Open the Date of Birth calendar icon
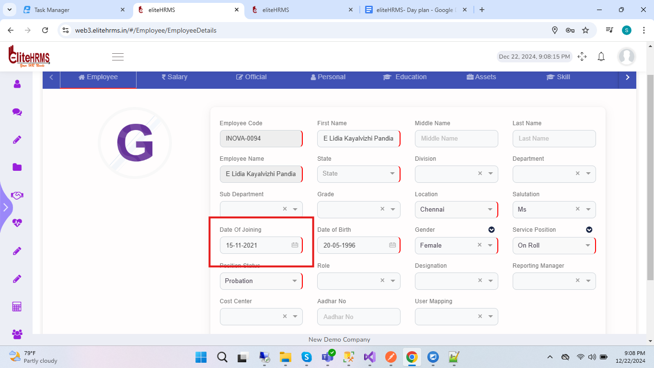 click(x=392, y=245)
